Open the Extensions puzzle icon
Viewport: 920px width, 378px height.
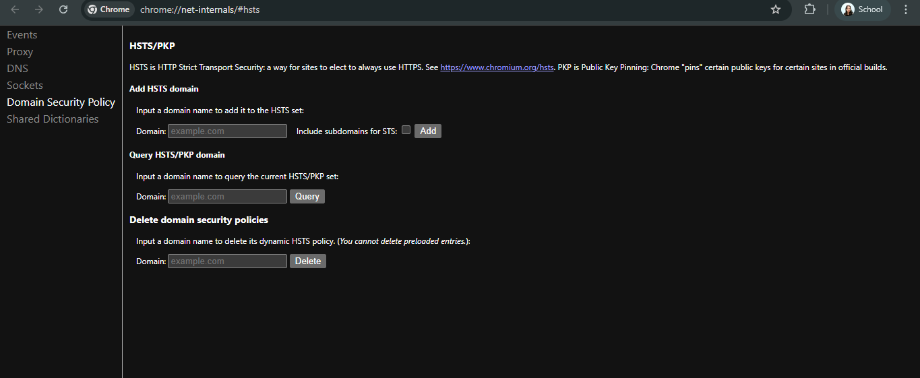(x=809, y=9)
